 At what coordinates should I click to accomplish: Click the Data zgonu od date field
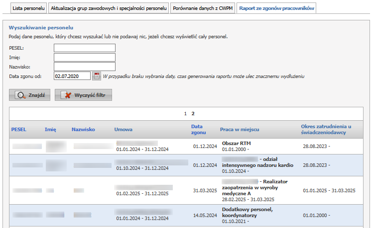[72, 76]
